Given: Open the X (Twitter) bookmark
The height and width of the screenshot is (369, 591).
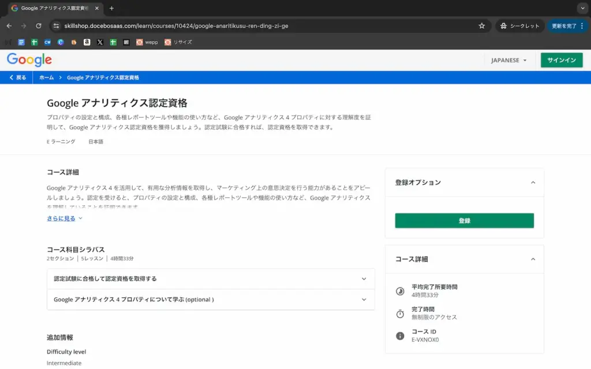Looking at the screenshot, I should pyautogui.click(x=100, y=42).
